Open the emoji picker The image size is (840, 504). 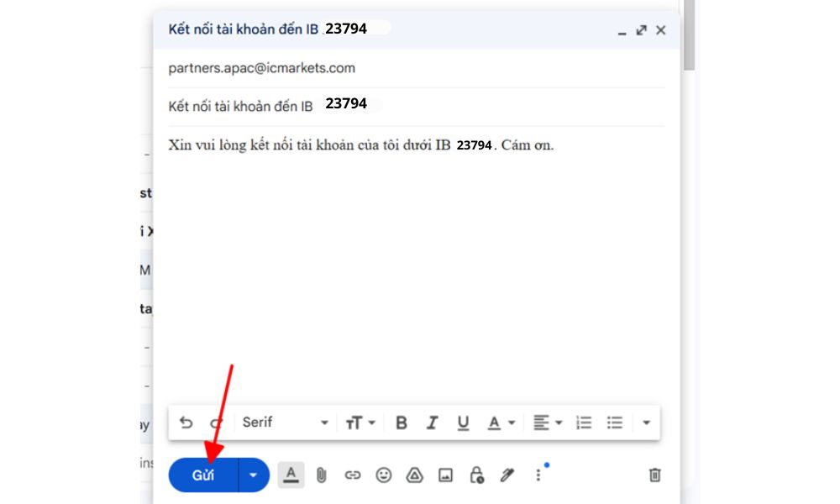click(384, 475)
